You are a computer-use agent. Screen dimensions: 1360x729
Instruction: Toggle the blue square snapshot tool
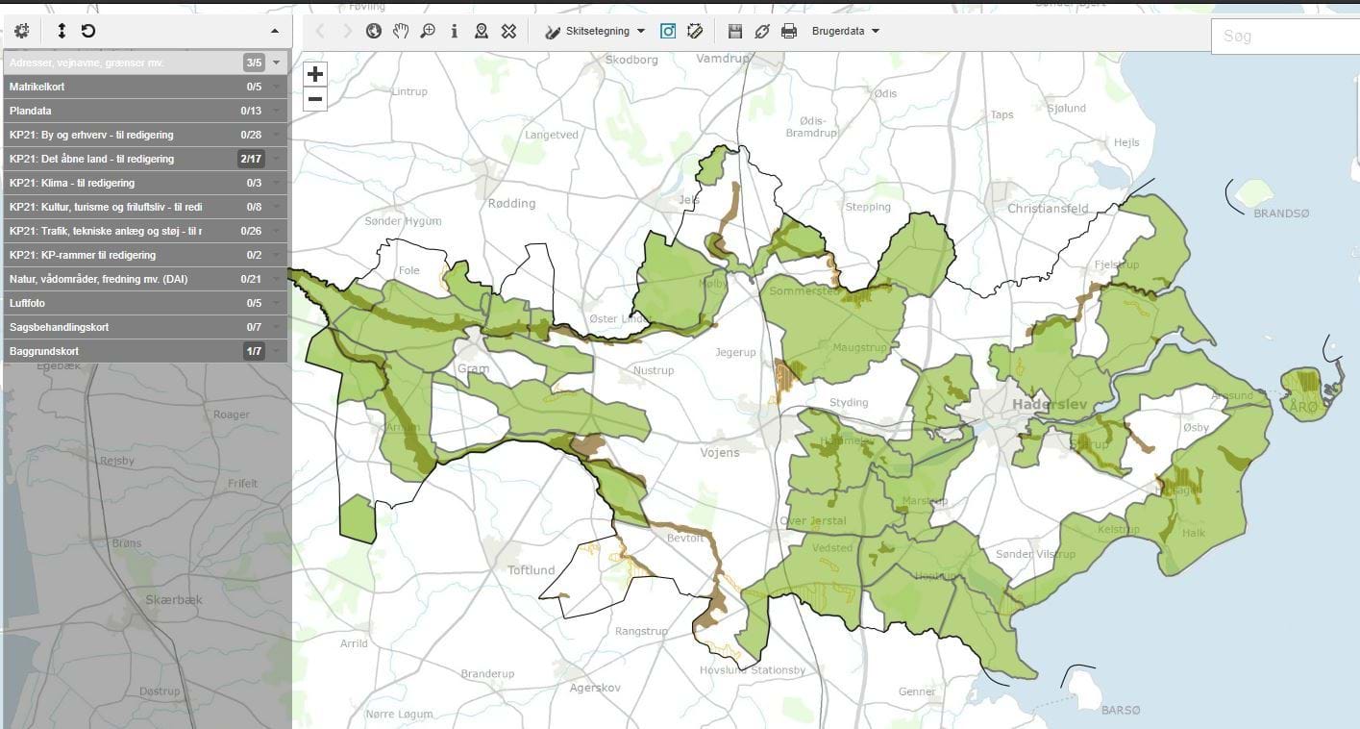point(668,31)
